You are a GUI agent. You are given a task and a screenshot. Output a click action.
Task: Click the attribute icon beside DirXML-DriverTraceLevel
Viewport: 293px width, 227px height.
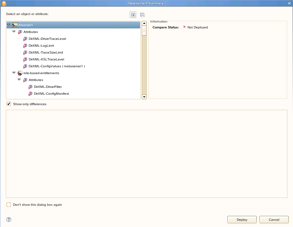[25, 39]
